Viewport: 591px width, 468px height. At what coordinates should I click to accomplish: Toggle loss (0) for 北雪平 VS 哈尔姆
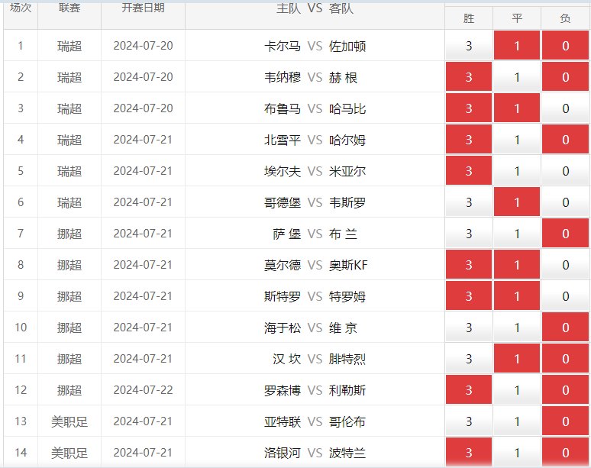[x=565, y=140]
